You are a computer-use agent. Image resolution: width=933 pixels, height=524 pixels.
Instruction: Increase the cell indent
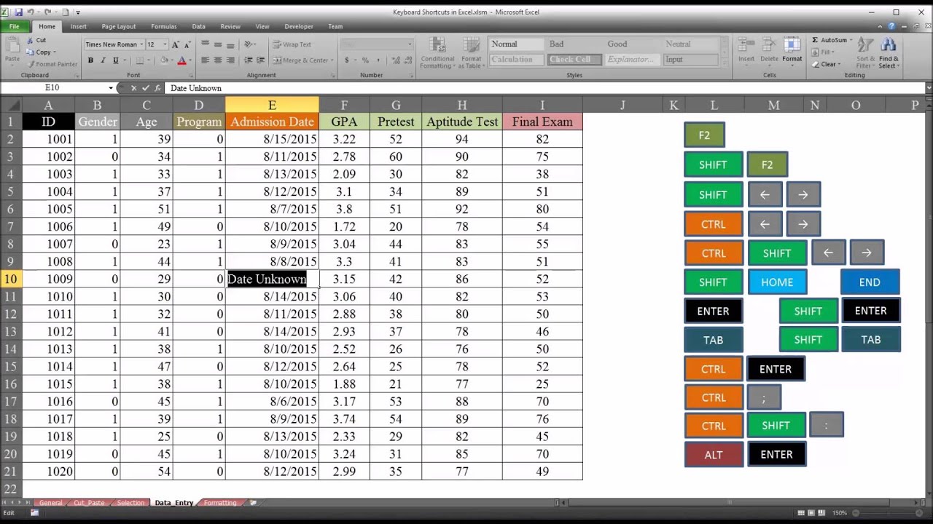[x=259, y=60]
